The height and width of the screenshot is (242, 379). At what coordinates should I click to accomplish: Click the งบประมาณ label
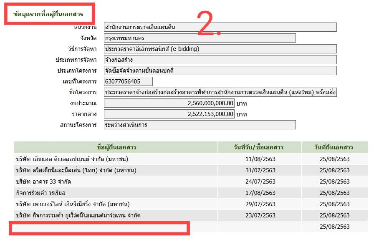point(83,103)
